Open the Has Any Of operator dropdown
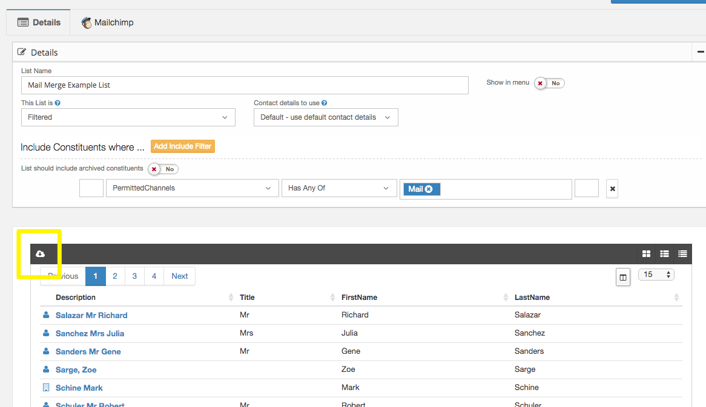The image size is (706, 407). pyautogui.click(x=338, y=189)
